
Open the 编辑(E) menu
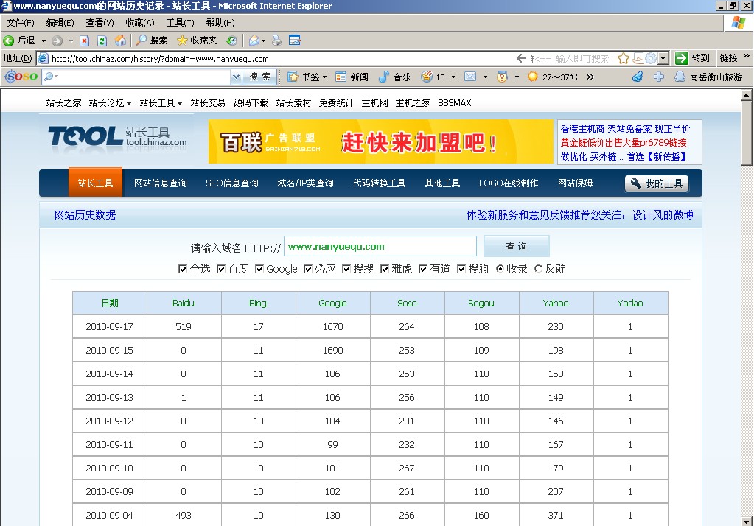(60, 23)
